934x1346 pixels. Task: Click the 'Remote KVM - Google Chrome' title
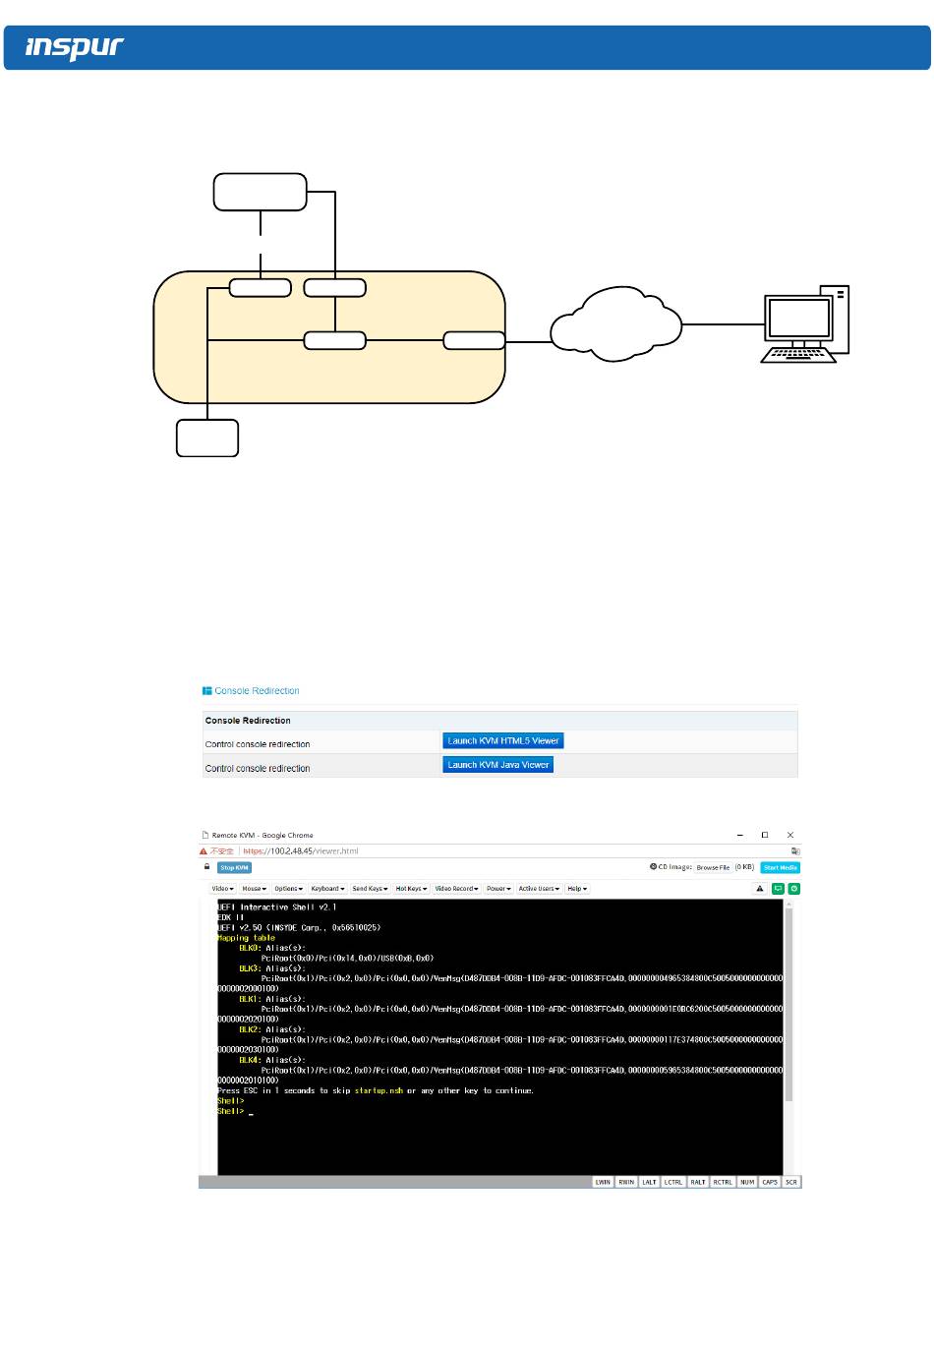(x=263, y=835)
